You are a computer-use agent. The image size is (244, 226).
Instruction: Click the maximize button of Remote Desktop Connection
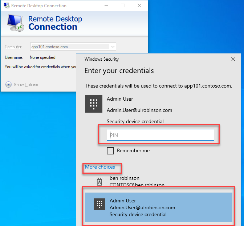click(x=123, y=5)
